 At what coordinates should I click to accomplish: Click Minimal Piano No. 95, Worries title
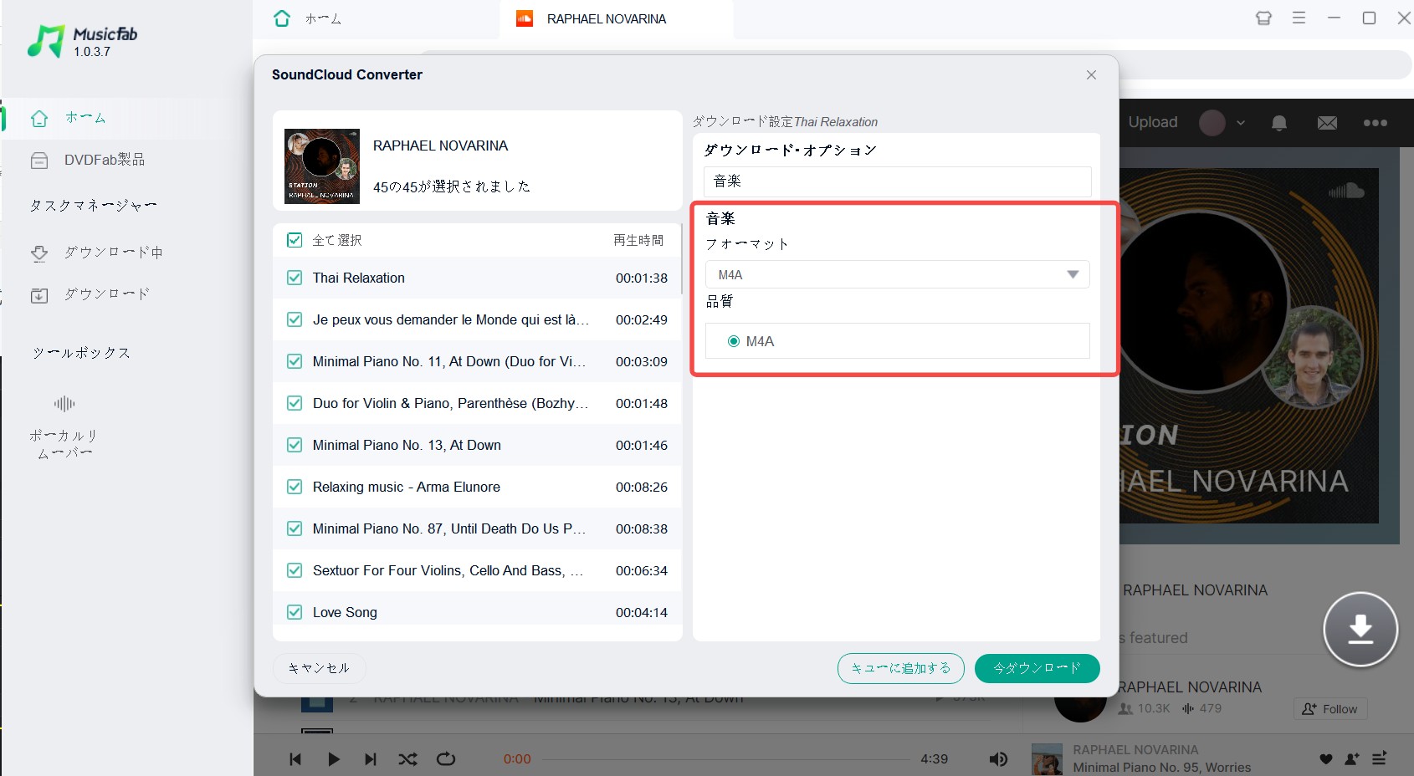(1162, 768)
